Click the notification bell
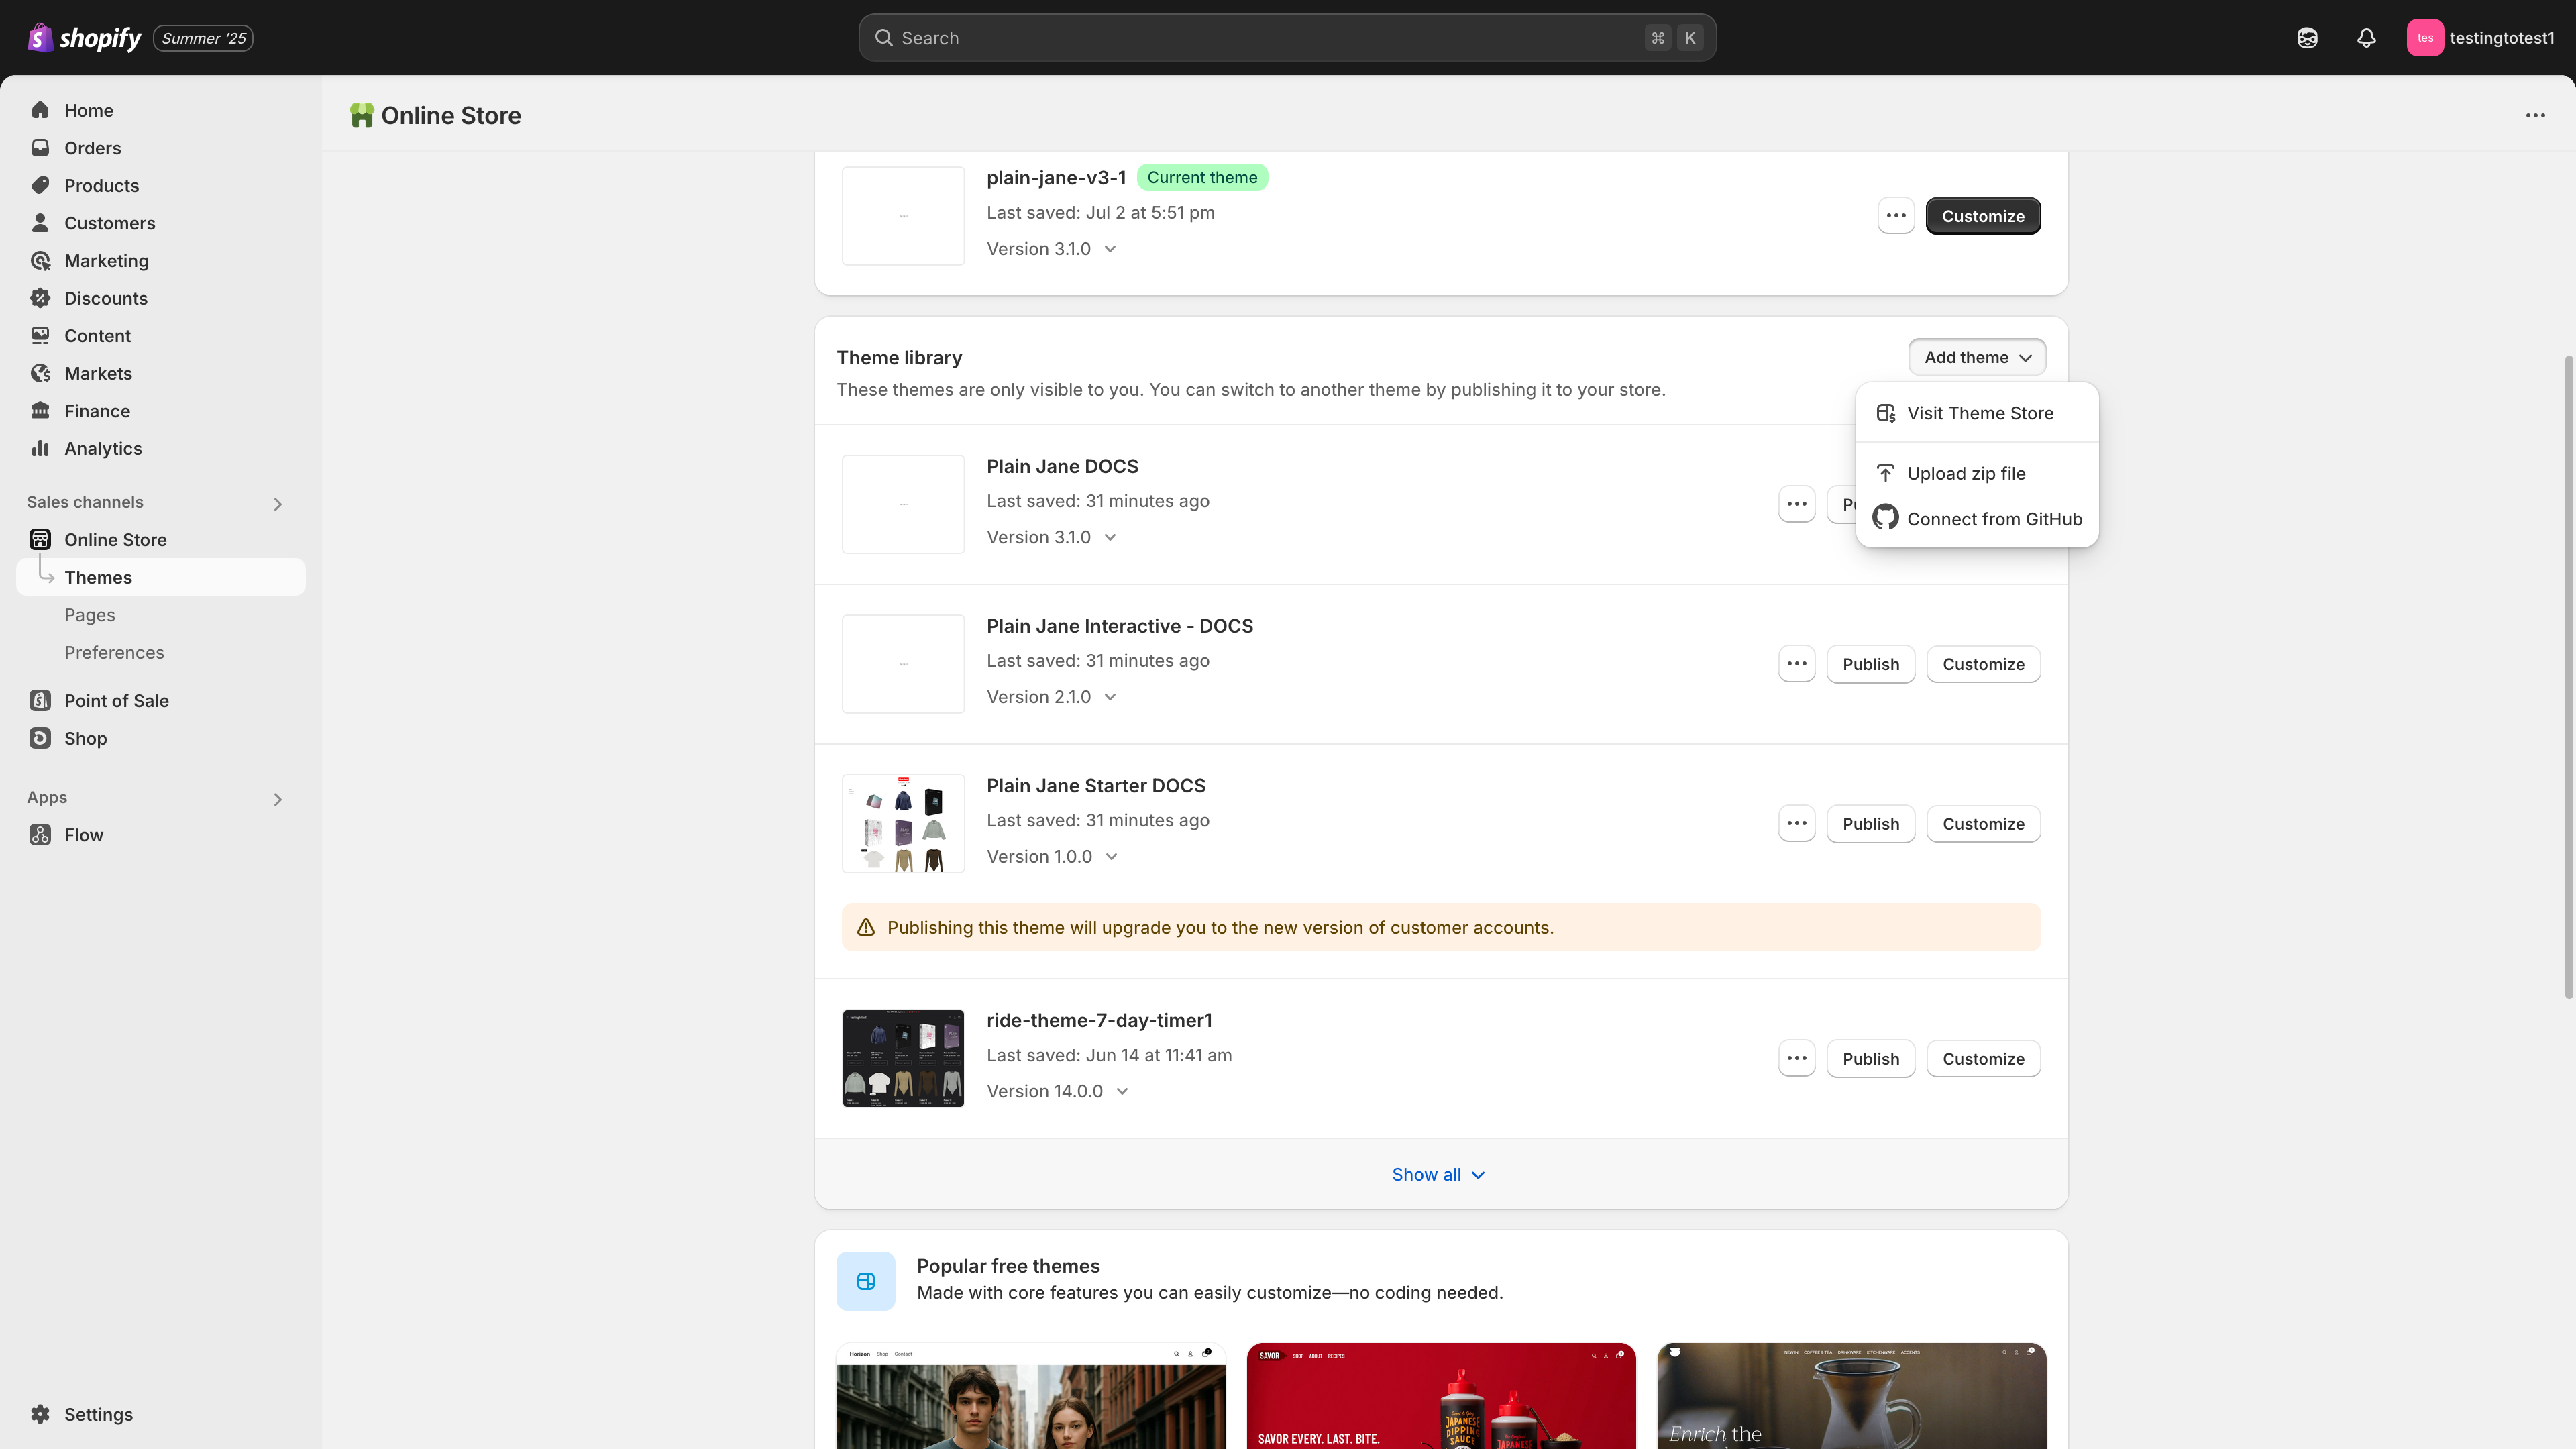Screen dimensions: 2576x1449 coord(2365,37)
